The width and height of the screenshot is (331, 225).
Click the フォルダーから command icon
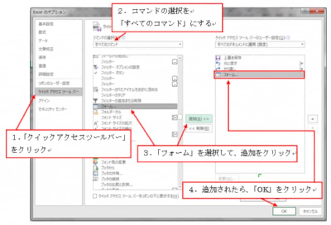[96, 112]
